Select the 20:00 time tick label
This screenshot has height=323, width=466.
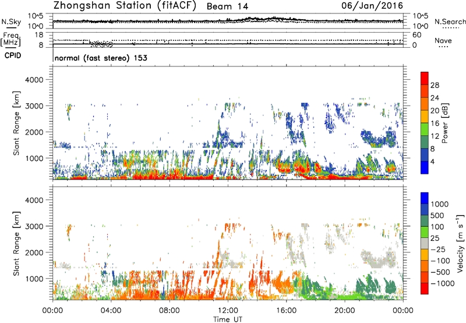(x=345, y=311)
